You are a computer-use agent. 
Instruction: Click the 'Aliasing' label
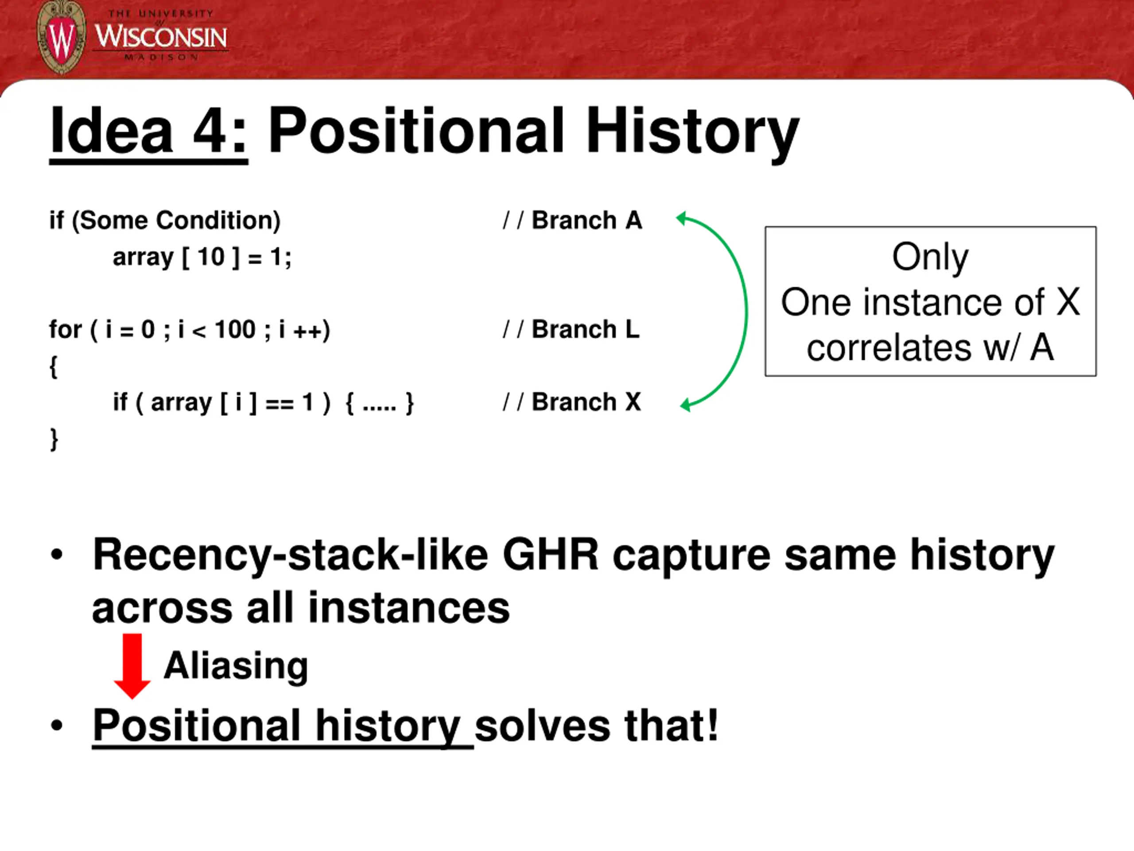(x=236, y=665)
